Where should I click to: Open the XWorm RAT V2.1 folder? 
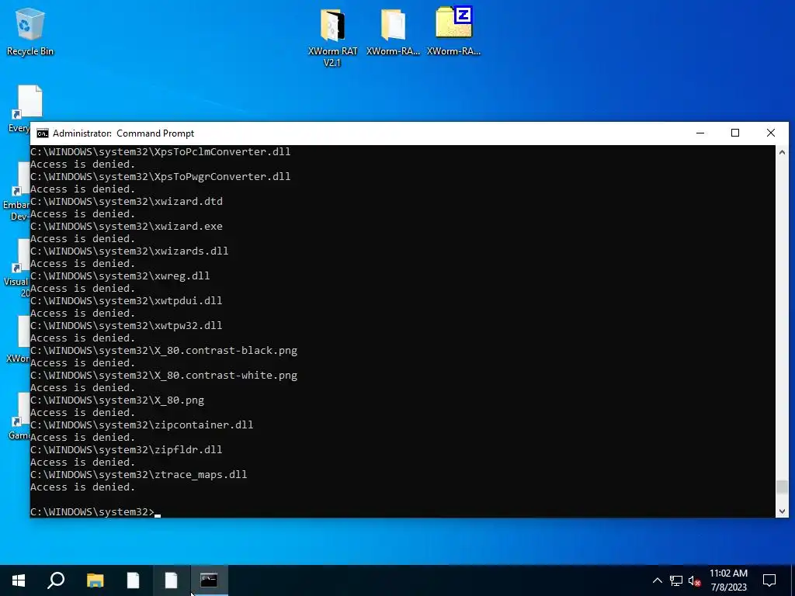[332, 37]
